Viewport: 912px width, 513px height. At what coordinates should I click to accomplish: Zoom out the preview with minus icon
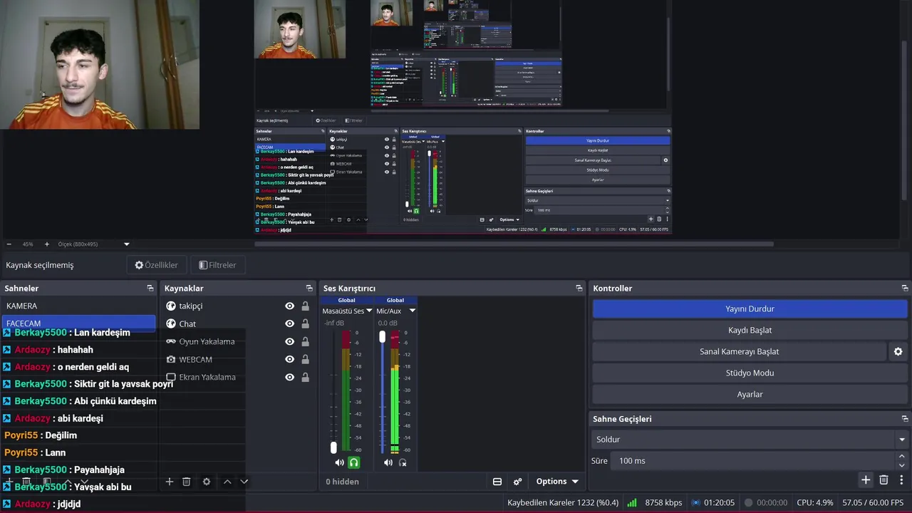click(x=9, y=244)
